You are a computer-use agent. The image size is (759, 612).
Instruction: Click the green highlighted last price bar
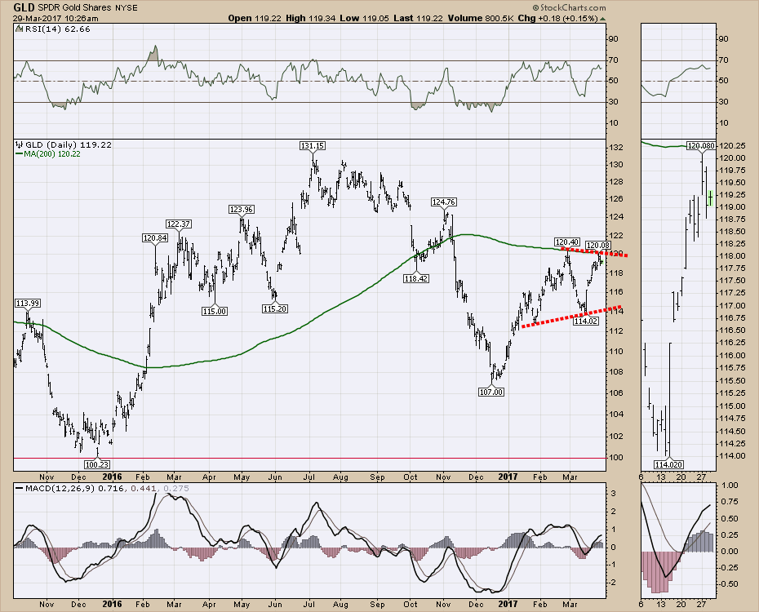(x=710, y=198)
